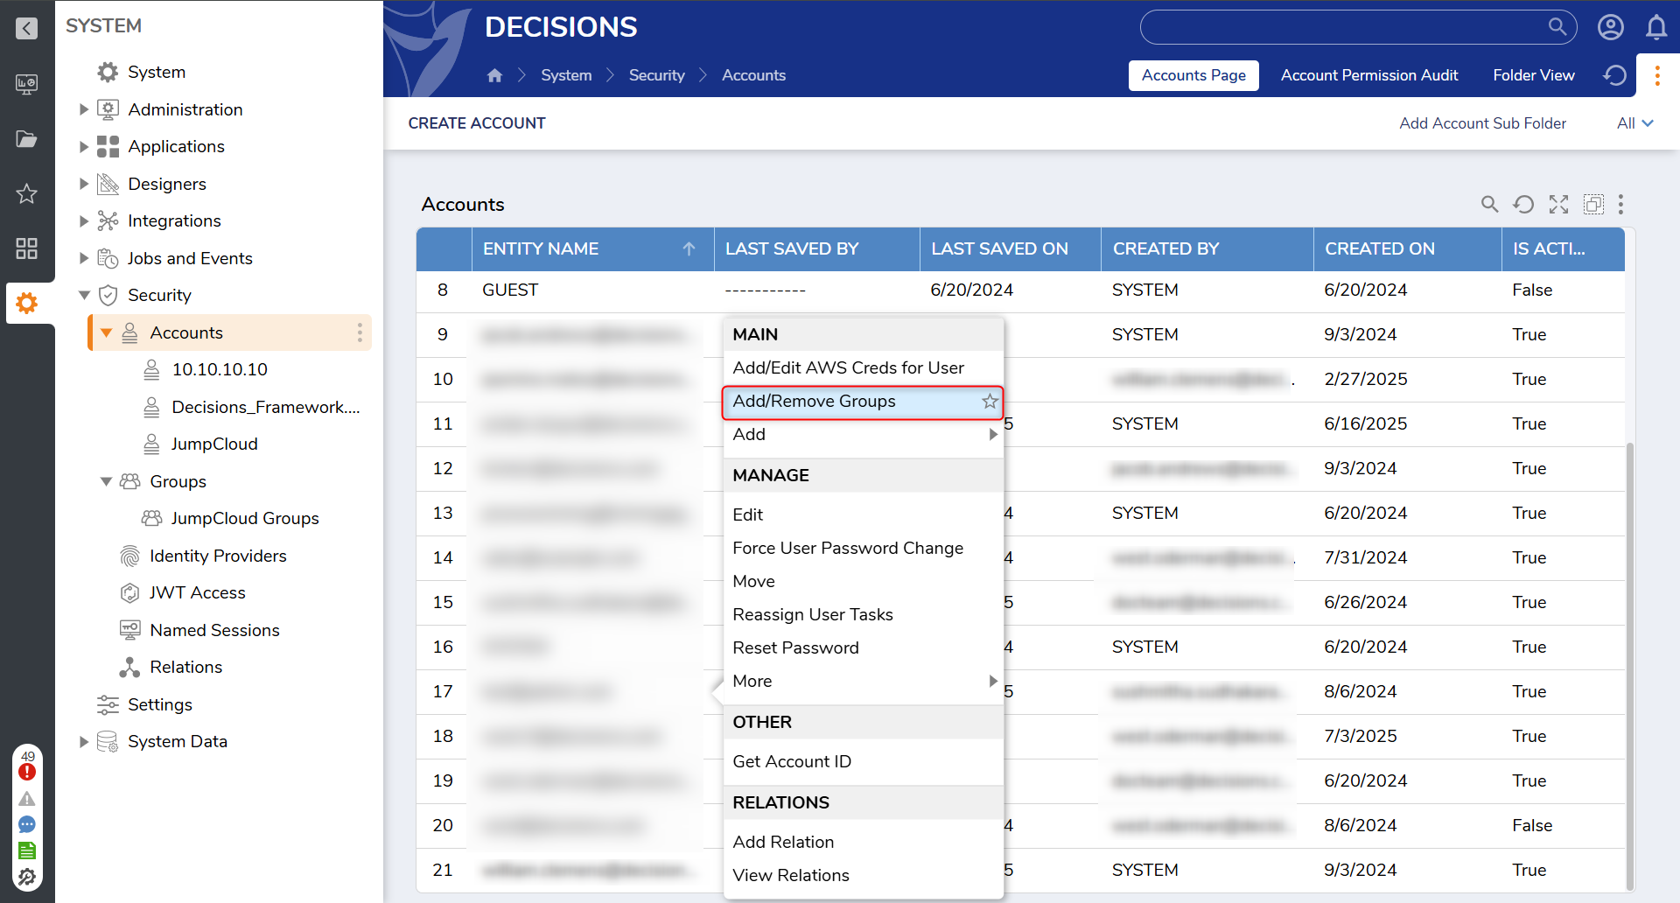Collapse the left sidebar with back arrow

click(27, 29)
